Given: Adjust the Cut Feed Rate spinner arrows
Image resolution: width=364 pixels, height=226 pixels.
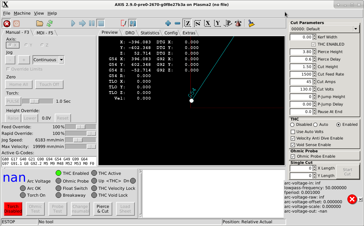Looking at the screenshot, I should [314, 74].
